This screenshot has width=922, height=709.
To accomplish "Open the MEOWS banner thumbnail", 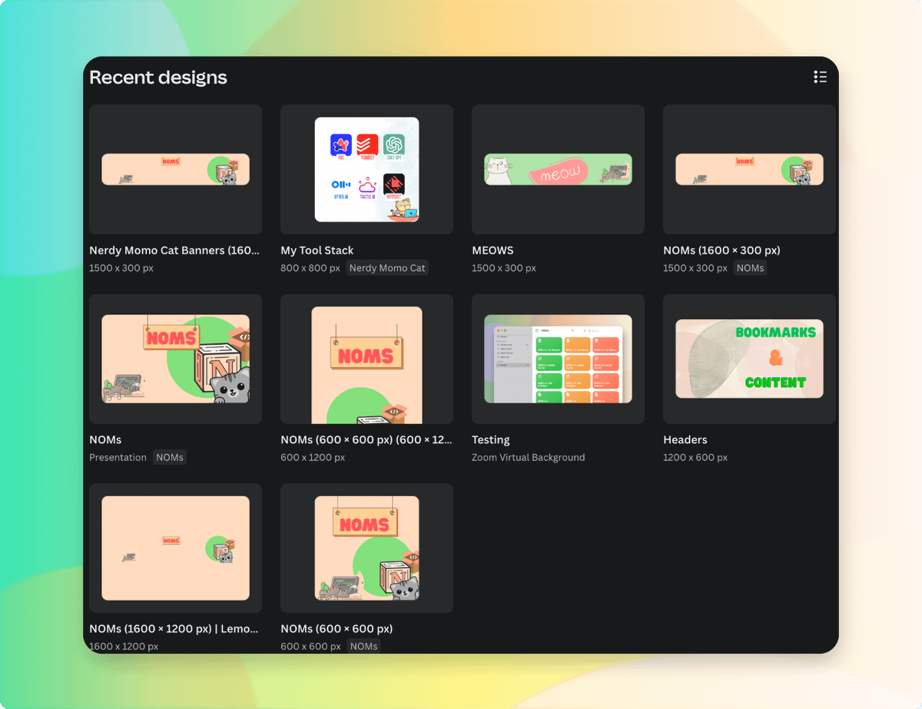I will pyautogui.click(x=558, y=169).
